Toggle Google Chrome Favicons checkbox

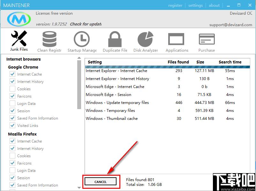(x=12, y=96)
